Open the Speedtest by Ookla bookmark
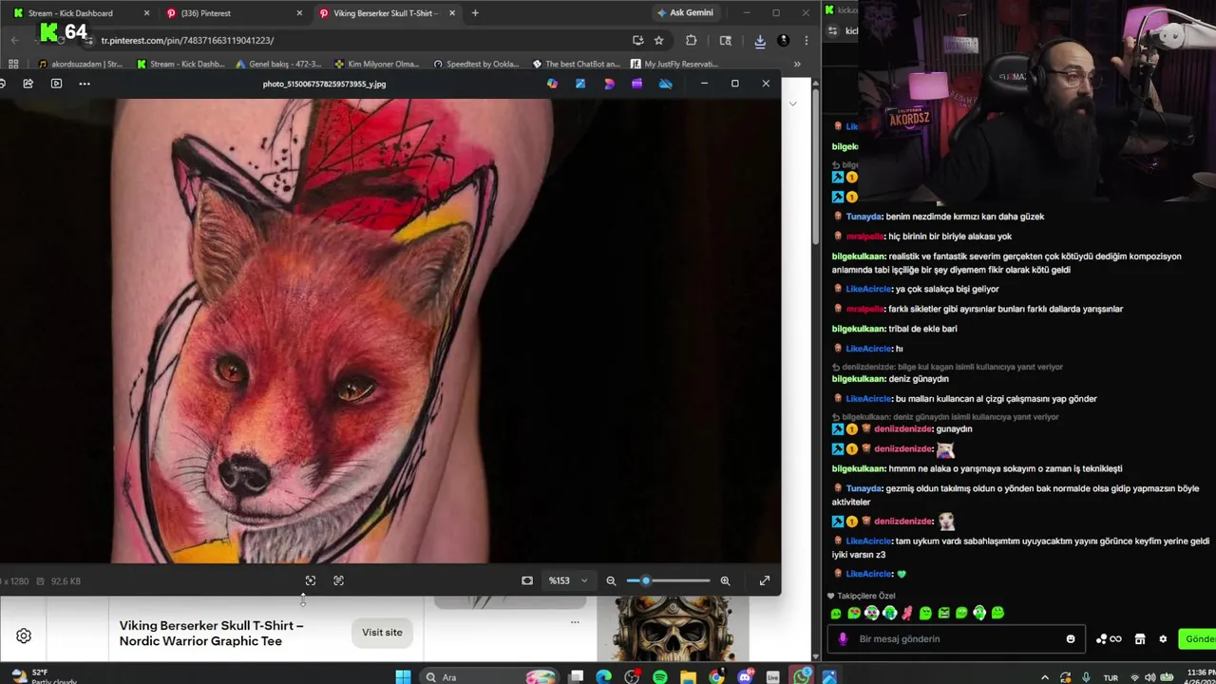Screen dimensions: 1216x684 [x=476, y=64]
